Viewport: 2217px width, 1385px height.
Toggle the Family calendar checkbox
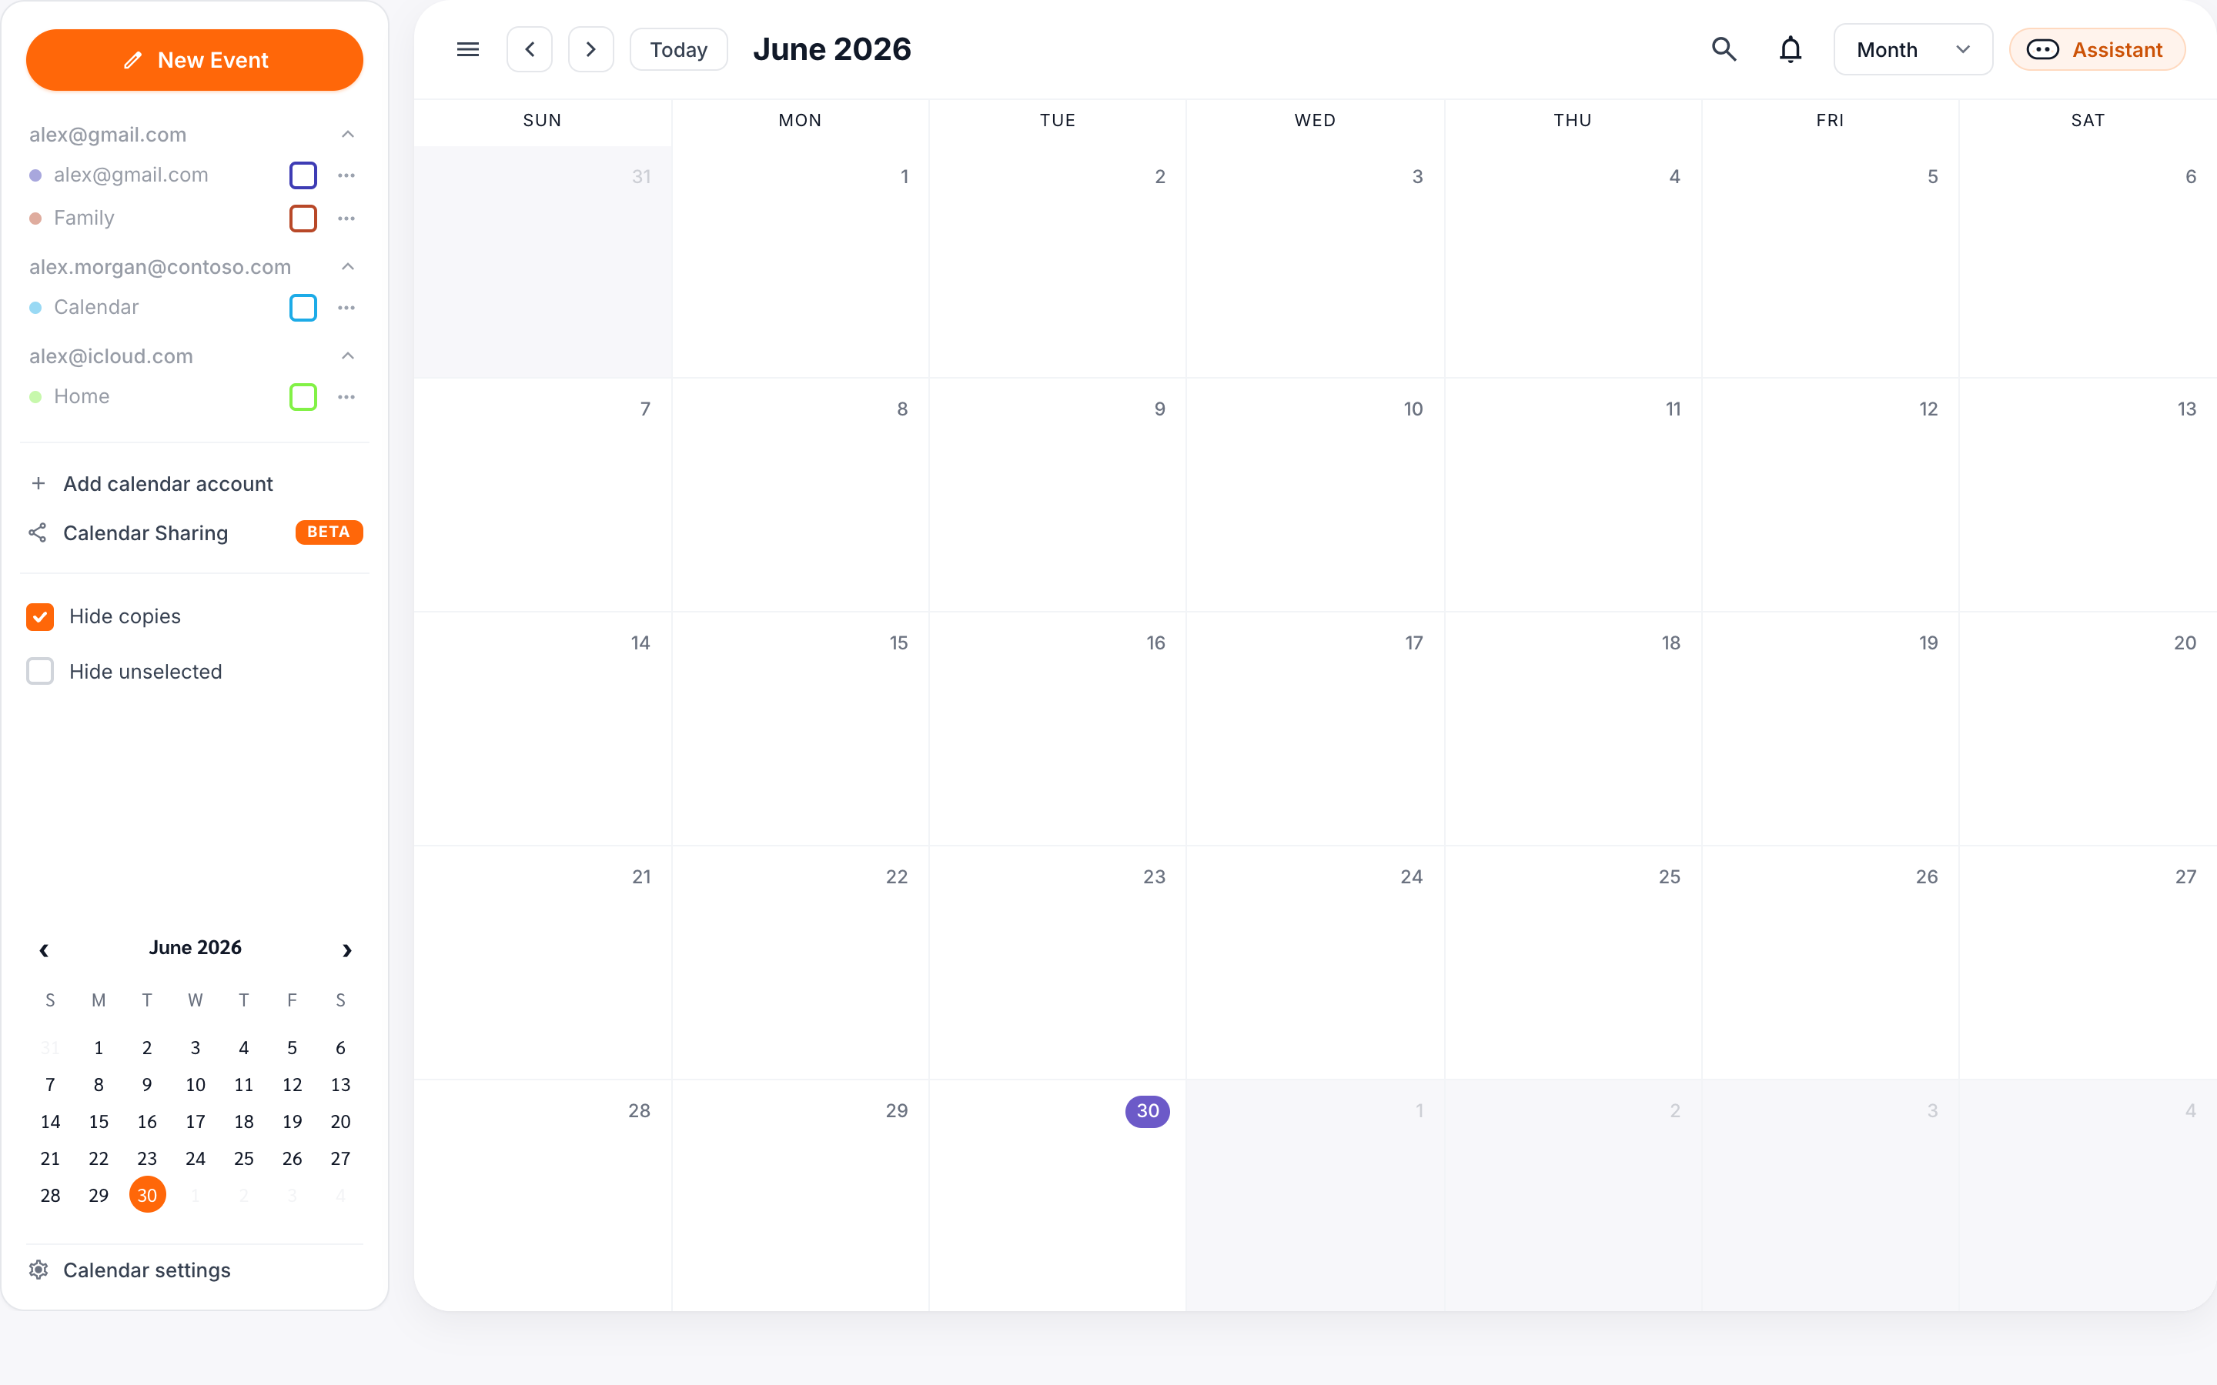(x=303, y=218)
